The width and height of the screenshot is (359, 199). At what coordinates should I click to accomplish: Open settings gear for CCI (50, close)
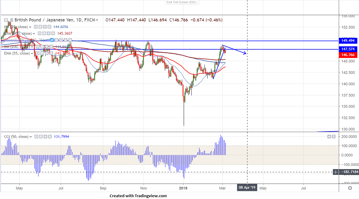[41, 137]
